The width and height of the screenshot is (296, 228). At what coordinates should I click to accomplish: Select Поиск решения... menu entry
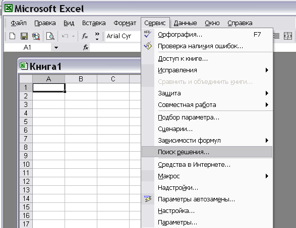pyautogui.click(x=207, y=152)
